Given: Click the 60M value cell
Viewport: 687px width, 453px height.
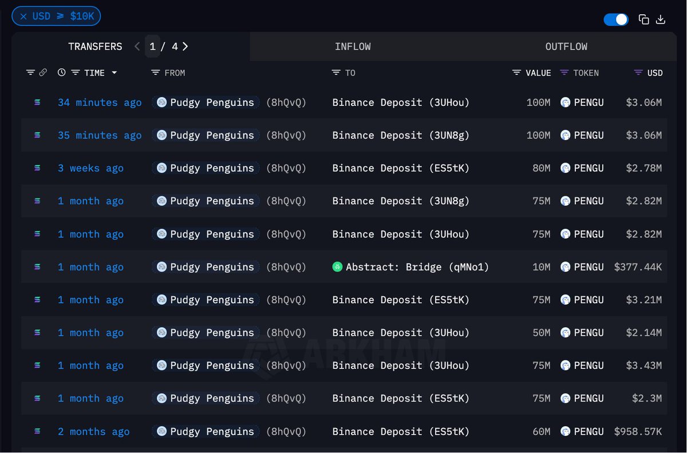Looking at the screenshot, I should point(541,431).
